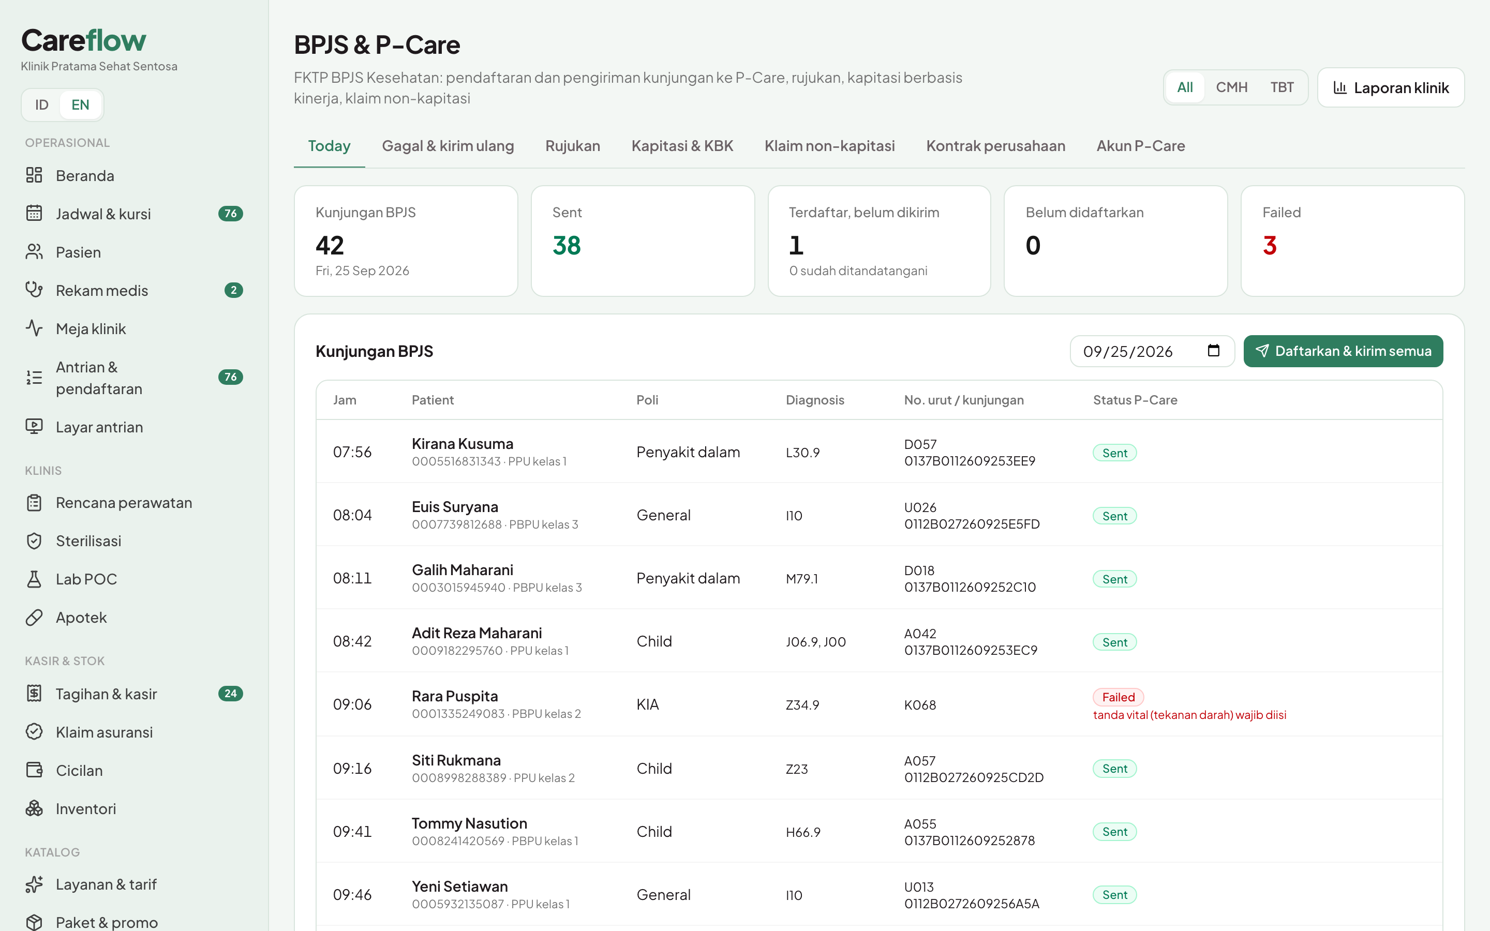Click the Kunjungan BPJS card showing 42
Viewport: 1490px width, 931px height.
coord(406,241)
